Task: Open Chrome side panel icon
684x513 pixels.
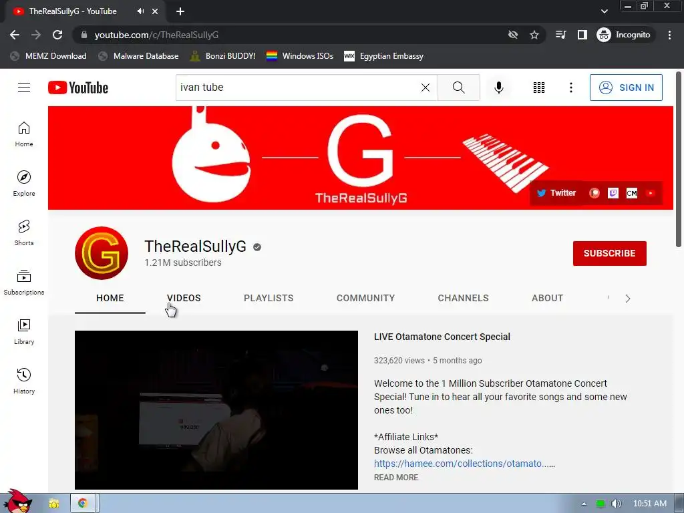Action: [582, 35]
